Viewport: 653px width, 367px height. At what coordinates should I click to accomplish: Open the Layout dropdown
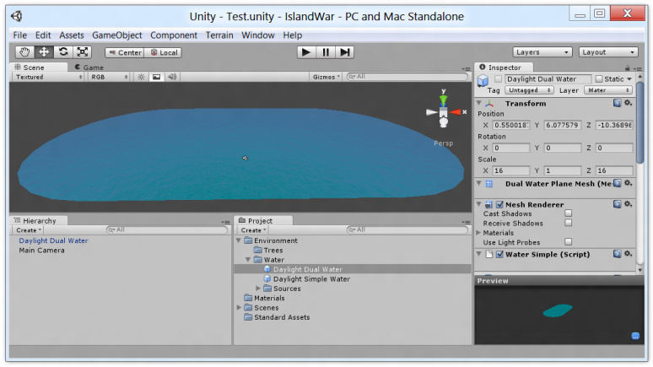608,52
